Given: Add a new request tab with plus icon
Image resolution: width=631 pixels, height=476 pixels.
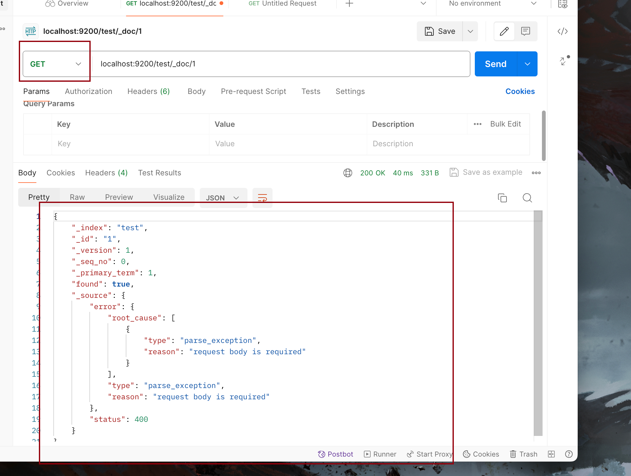Looking at the screenshot, I should point(349,4).
